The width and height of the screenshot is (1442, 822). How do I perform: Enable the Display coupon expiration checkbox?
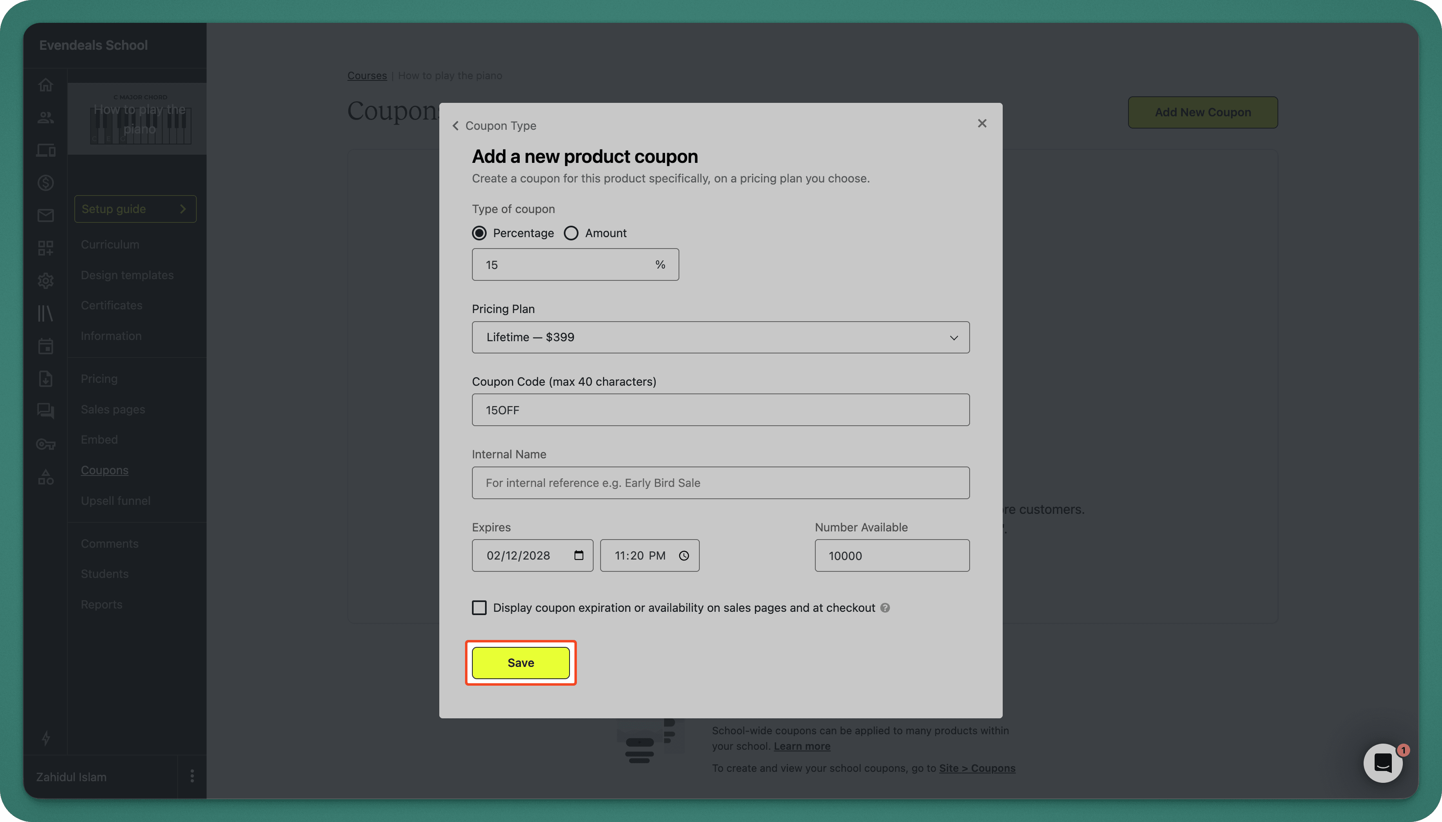(479, 607)
